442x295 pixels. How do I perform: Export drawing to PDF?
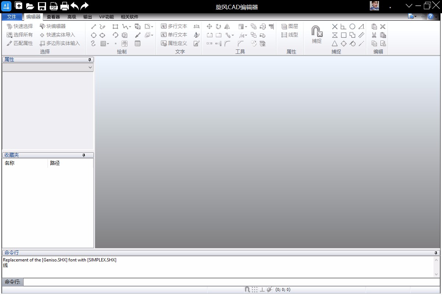pos(54,6)
